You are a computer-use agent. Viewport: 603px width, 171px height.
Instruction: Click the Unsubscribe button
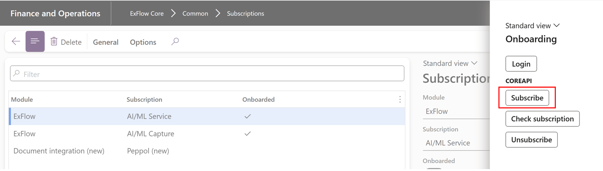pos(531,140)
